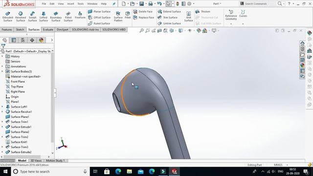Image resolution: width=313 pixels, height=176 pixels.
Task: Select the Thicken tool
Action: [203, 12]
